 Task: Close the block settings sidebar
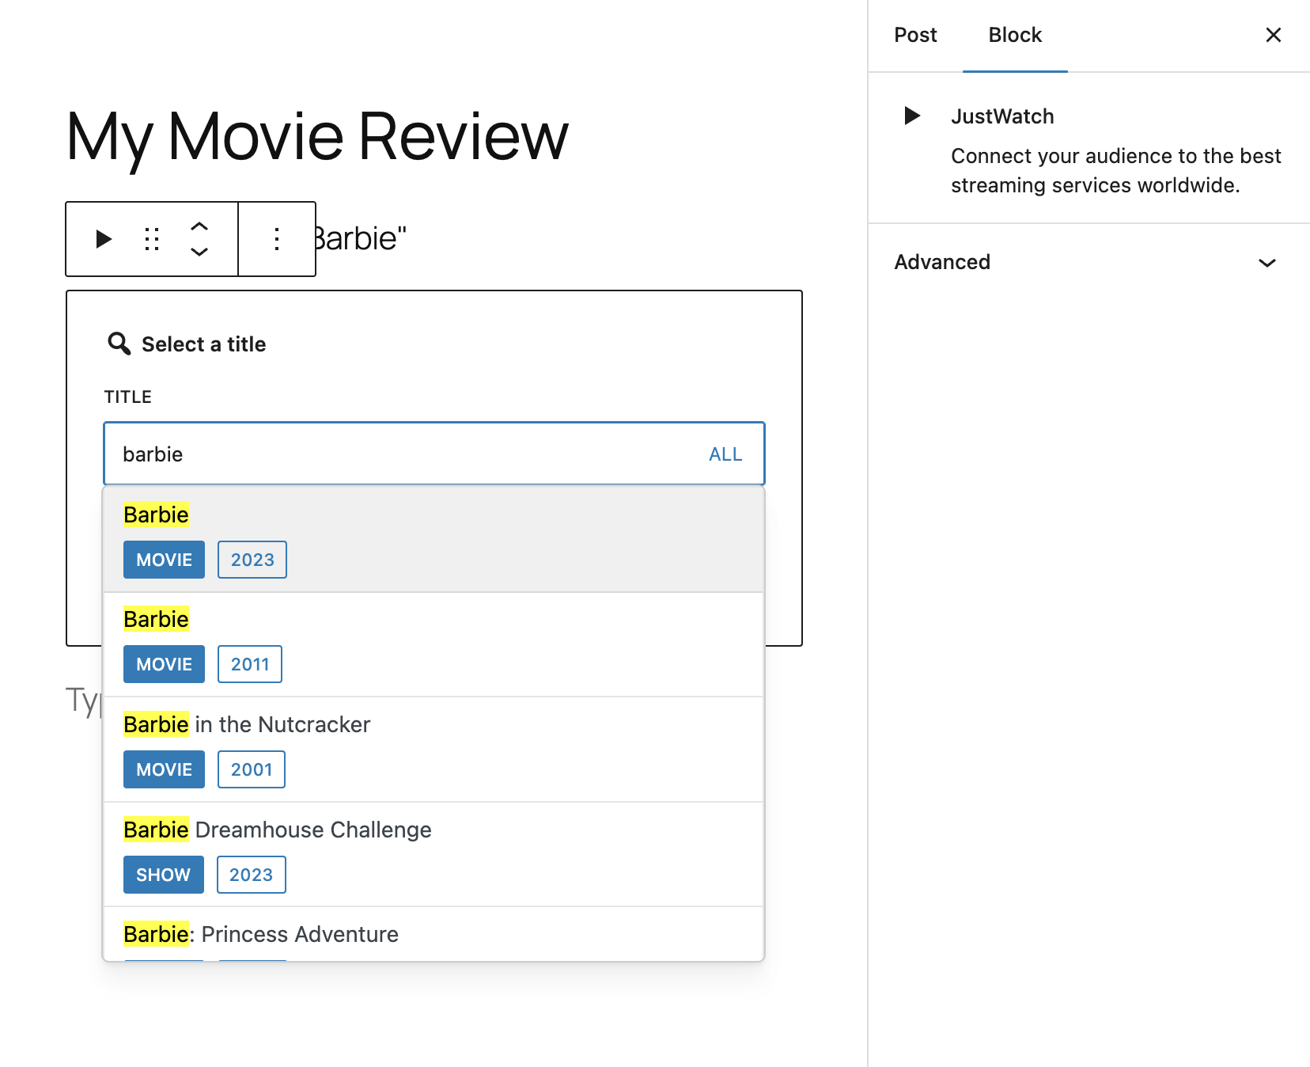(1272, 35)
